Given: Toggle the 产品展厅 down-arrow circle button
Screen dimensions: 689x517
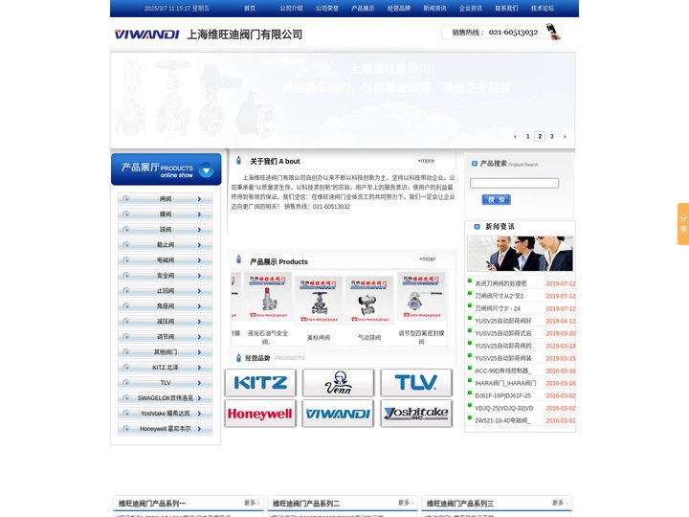Looking at the screenshot, I should click(206, 170).
